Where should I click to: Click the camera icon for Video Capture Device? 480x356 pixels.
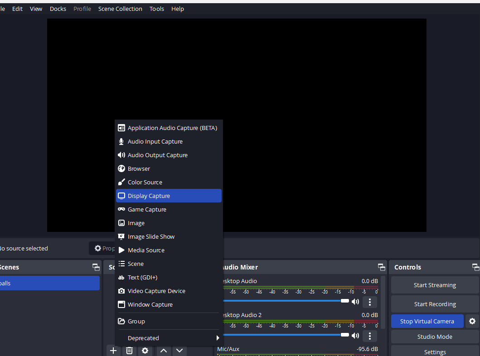click(121, 291)
